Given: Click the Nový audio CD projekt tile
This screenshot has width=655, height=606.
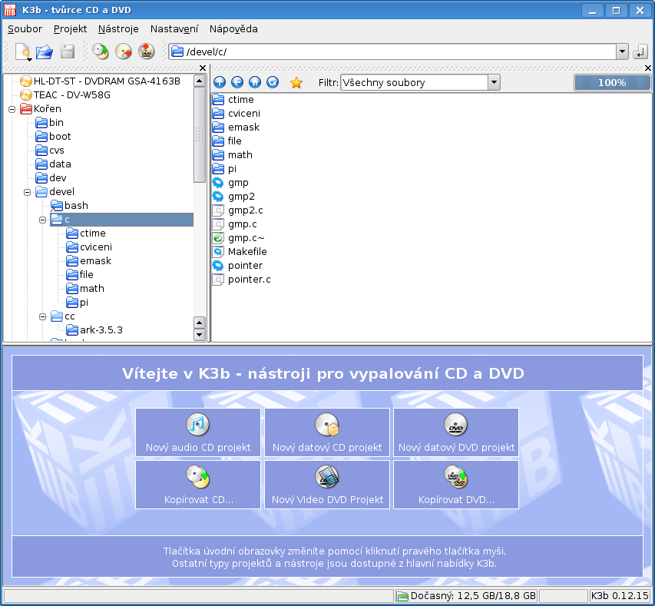Looking at the screenshot, I should (198, 432).
